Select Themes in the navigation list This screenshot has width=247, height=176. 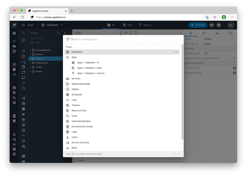(76, 105)
